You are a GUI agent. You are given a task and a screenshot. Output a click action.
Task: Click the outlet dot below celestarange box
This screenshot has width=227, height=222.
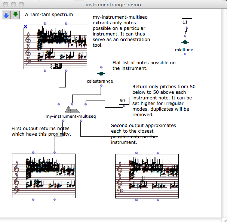coord(101,86)
